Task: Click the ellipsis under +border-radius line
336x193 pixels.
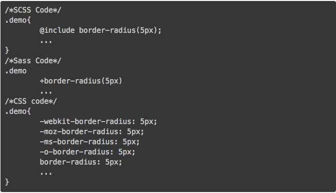Action: click(46, 93)
